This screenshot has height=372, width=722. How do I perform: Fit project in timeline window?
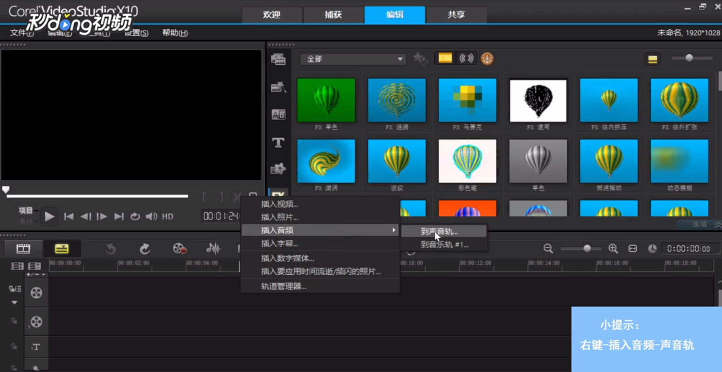[633, 249]
